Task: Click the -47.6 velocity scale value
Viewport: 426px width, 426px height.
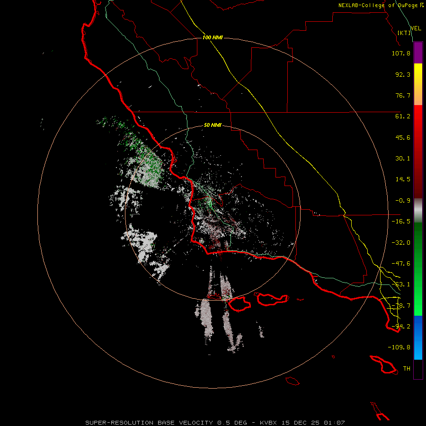Action: tap(401, 264)
